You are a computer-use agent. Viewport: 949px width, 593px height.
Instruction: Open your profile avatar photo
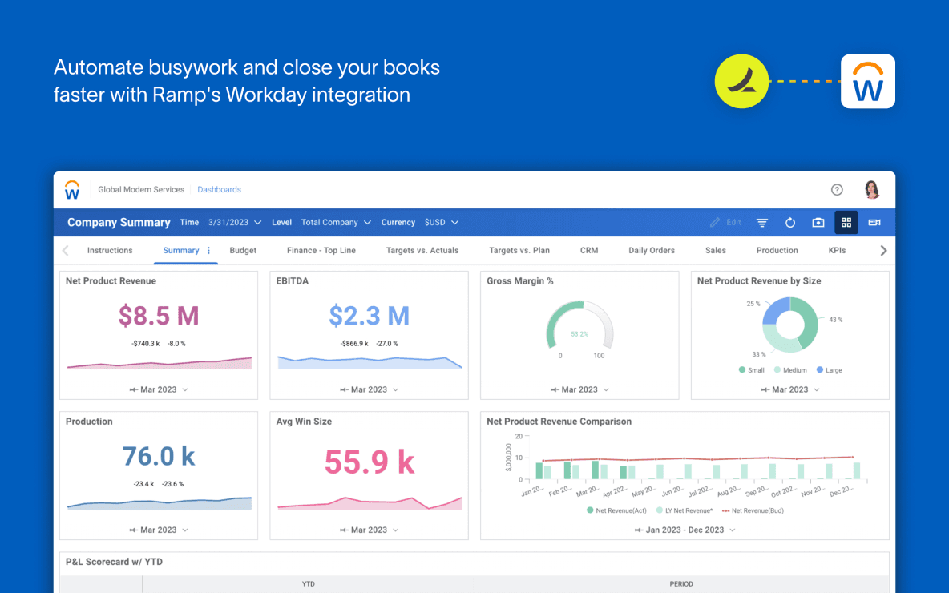(871, 189)
